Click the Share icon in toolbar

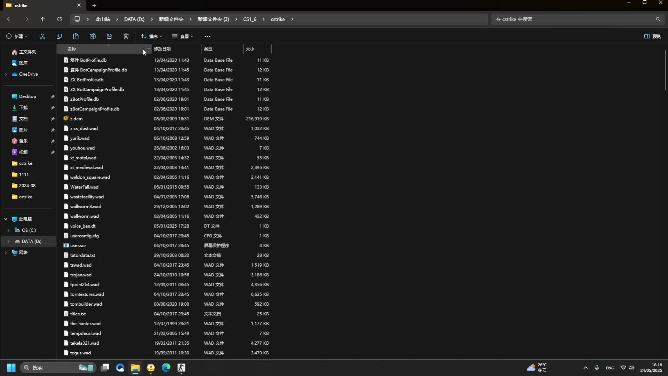point(109,36)
